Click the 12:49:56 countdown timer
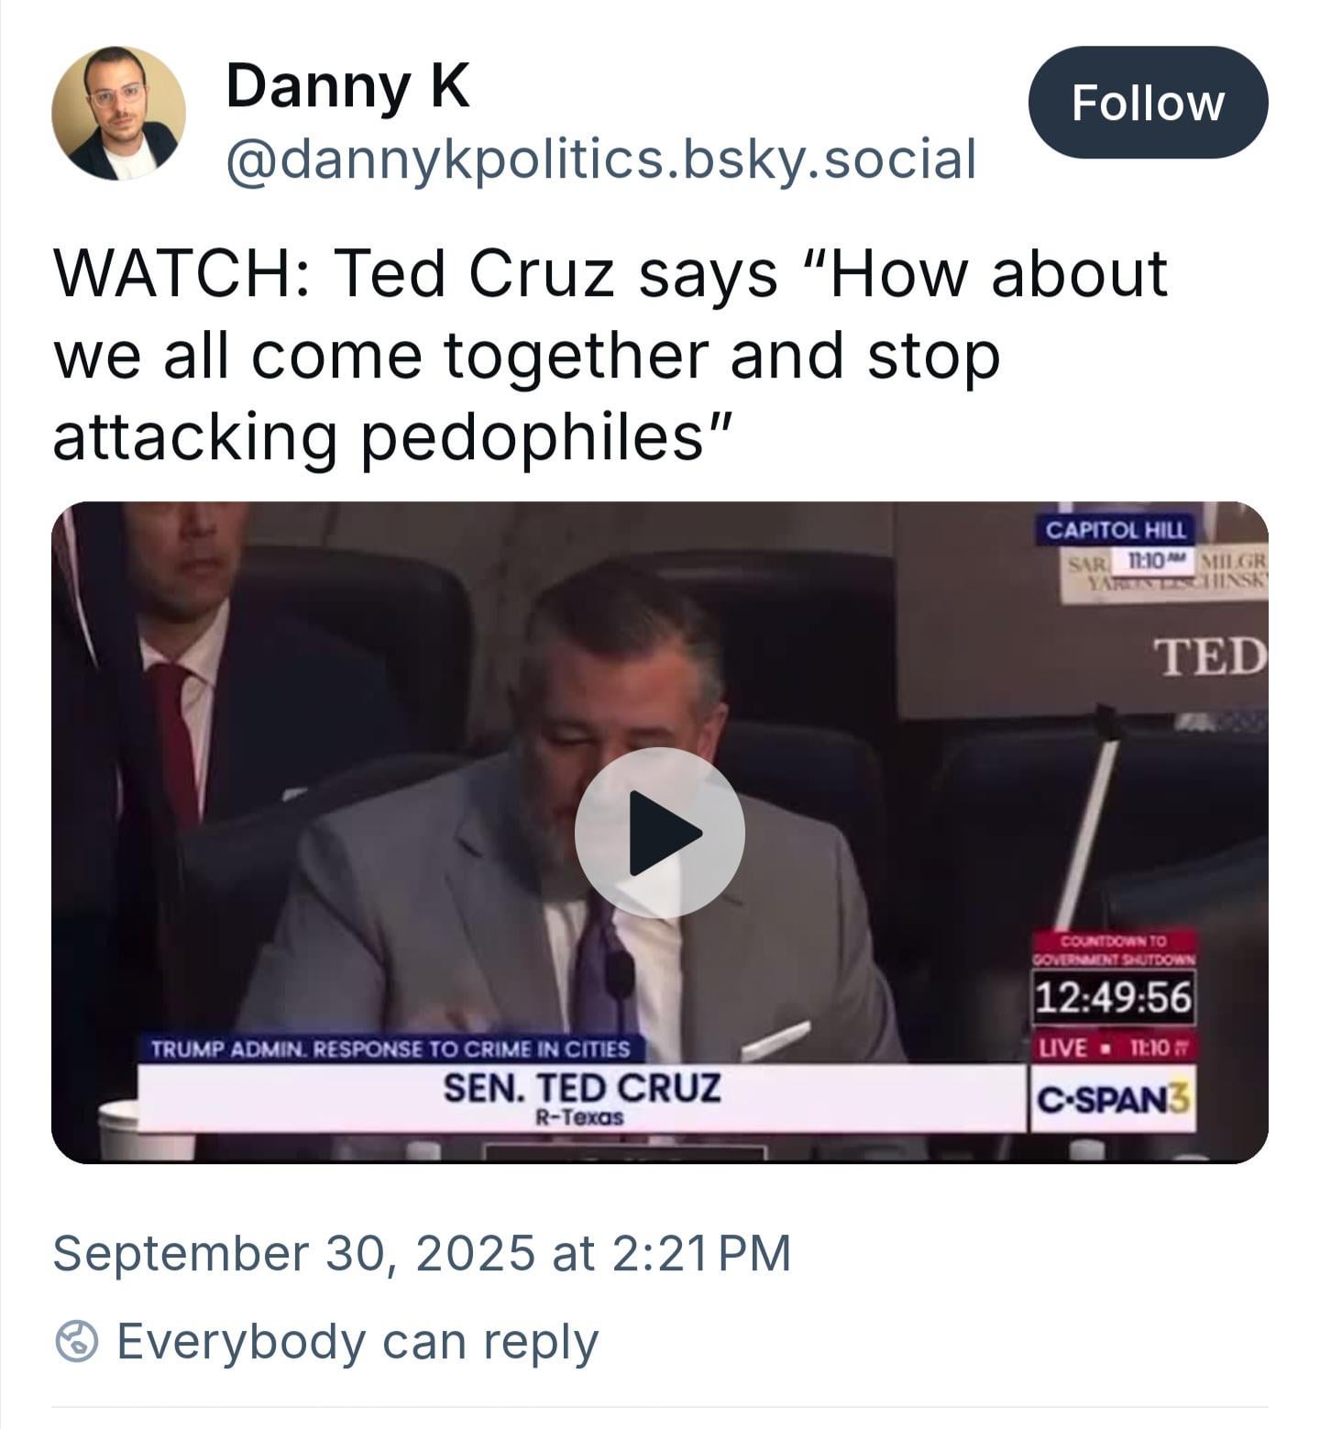This screenshot has width=1320, height=1429. [1113, 998]
